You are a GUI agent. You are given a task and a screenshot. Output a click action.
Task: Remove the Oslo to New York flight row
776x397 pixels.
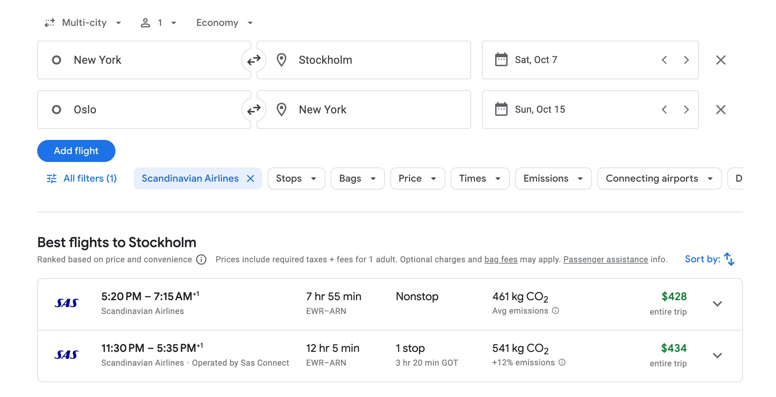point(721,110)
